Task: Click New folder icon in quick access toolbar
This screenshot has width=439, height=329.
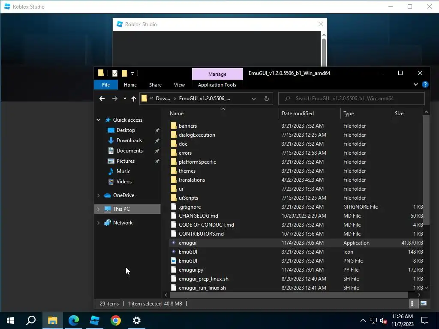Action: (125, 73)
